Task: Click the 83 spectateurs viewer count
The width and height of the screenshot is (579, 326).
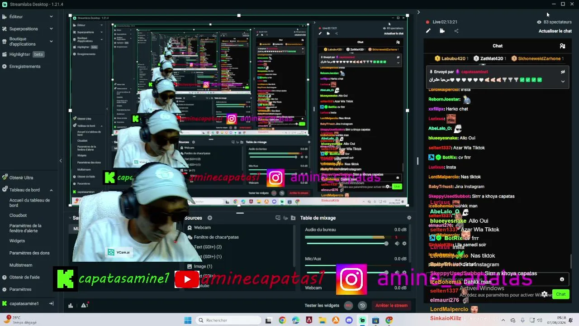Action: coord(554,22)
